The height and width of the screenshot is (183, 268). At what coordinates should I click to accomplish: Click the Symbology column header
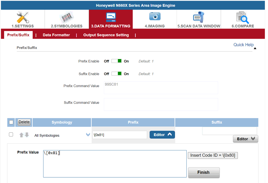click(x=62, y=123)
